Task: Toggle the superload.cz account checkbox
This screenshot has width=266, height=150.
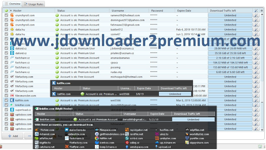Action: (6, 110)
